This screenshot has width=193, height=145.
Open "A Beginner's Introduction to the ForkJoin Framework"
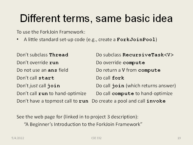tap(83, 124)
